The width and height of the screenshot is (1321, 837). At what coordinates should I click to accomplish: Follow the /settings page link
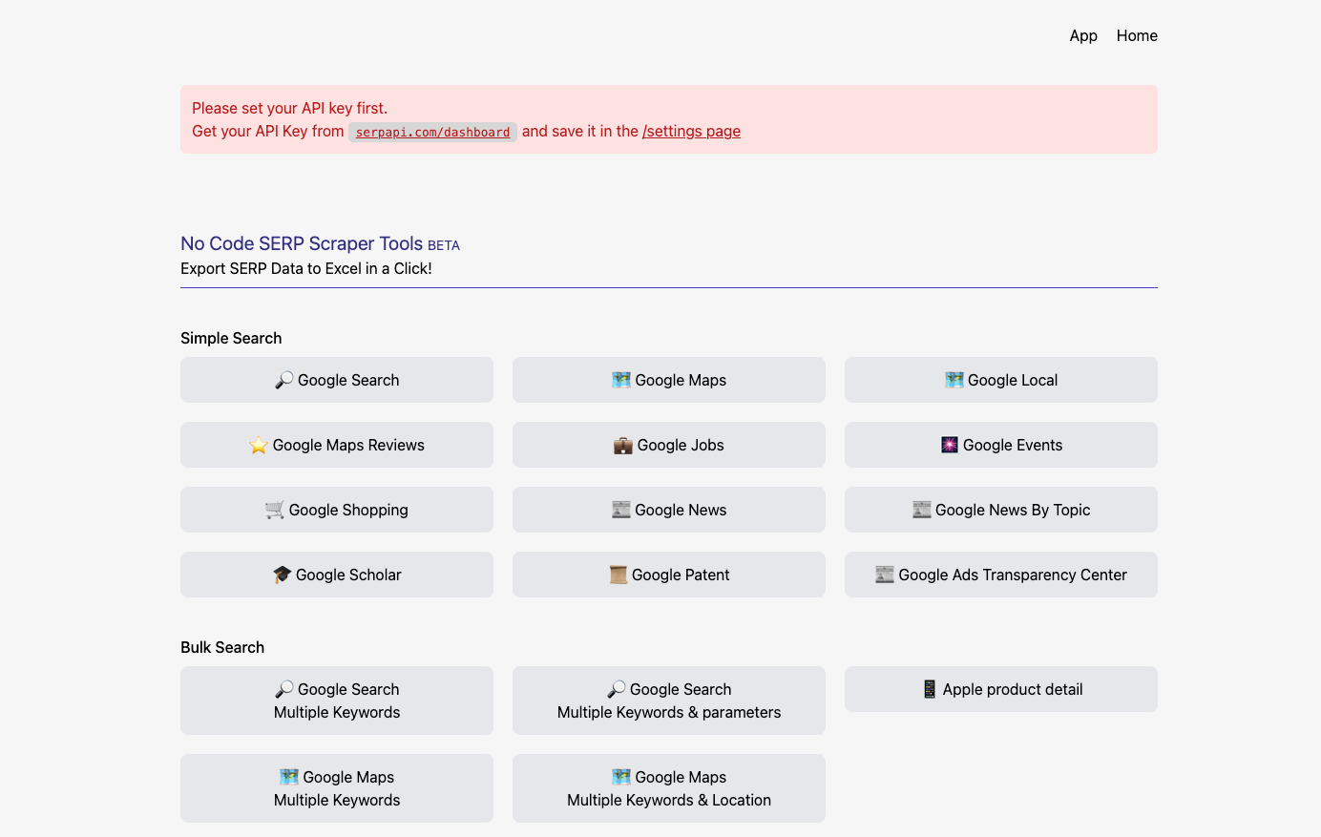691,132
